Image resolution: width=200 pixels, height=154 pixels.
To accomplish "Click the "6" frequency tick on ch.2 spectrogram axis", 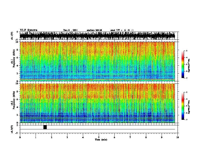I will [x=18, y=99].
